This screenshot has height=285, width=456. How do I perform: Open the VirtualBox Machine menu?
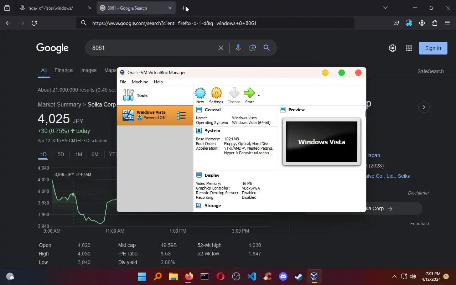pos(140,82)
